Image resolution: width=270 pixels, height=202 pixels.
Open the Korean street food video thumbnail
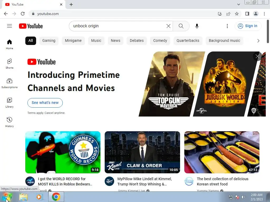[x=222, y=152]
